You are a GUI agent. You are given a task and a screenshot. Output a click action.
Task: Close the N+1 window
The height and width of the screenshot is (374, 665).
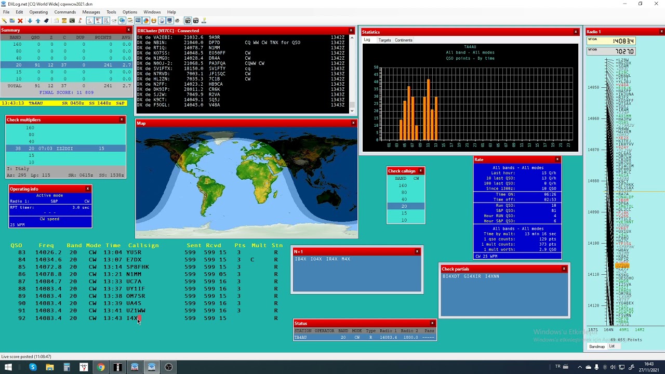coord(417,251)
